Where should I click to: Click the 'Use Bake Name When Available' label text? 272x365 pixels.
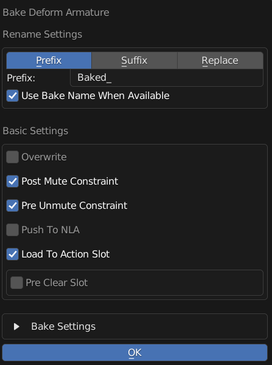(96, 96)
